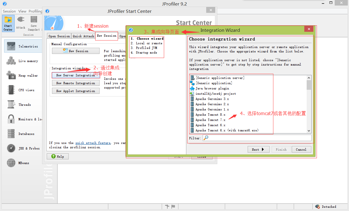Open the CPU views sidebar section

pyautogui.click(x=23, y=90)
